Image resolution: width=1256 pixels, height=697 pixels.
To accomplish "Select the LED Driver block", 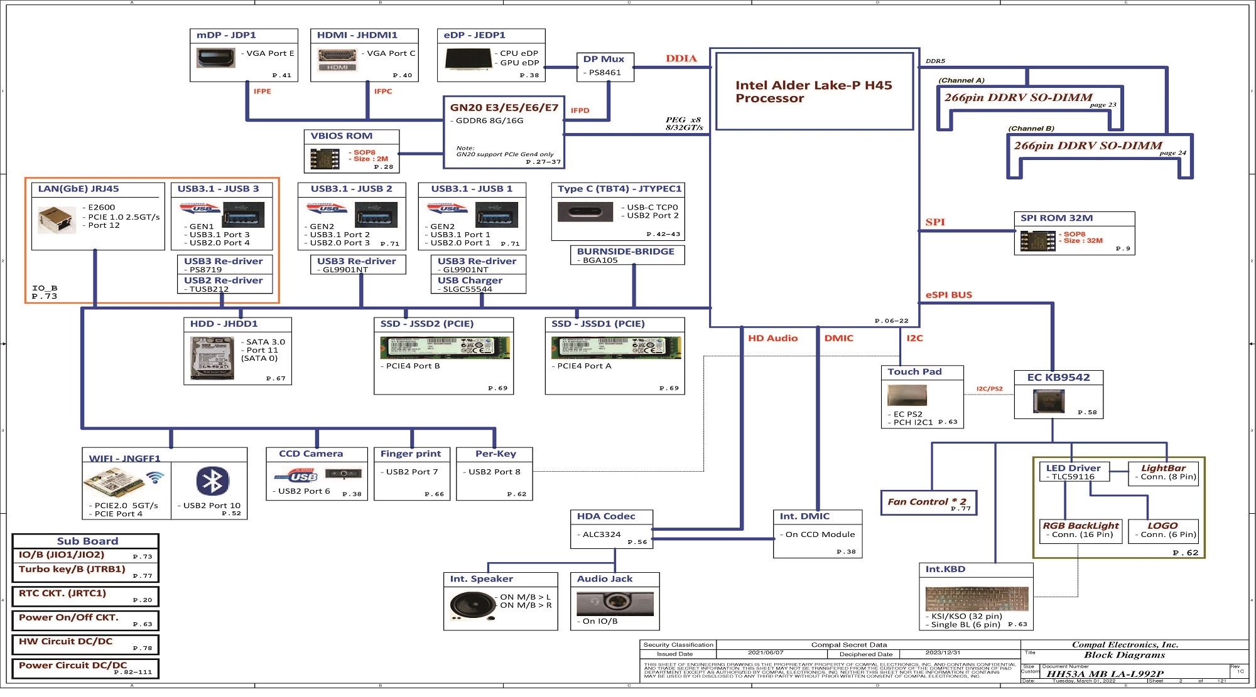I will 1075,472.
